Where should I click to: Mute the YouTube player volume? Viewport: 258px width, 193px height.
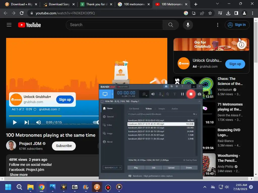pyautogui.click(x=39, y=122)
